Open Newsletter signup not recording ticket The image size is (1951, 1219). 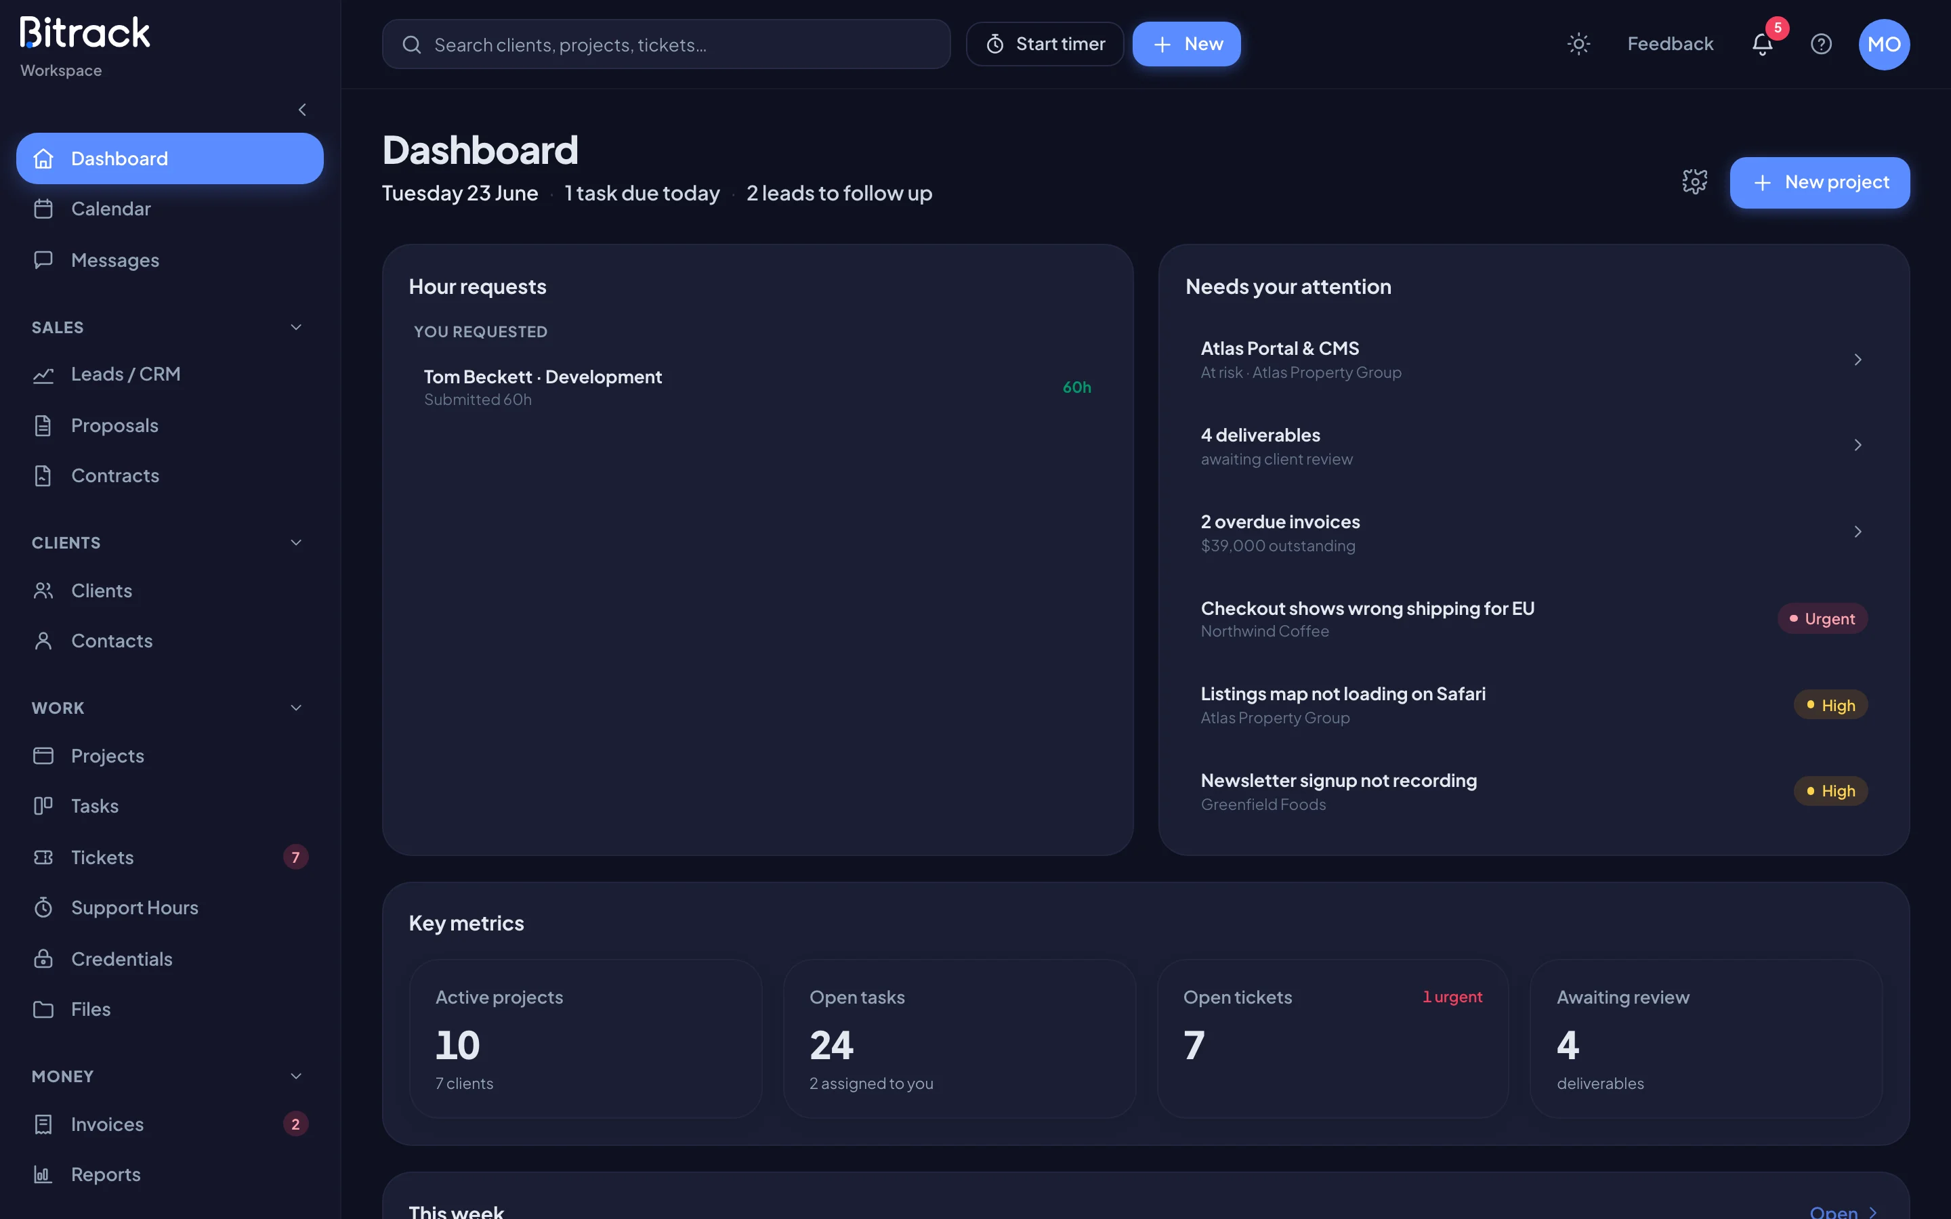[1534, 791]
